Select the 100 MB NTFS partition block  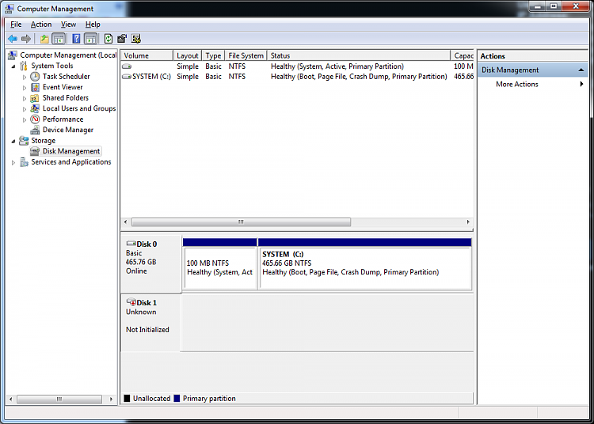point(220,264)
